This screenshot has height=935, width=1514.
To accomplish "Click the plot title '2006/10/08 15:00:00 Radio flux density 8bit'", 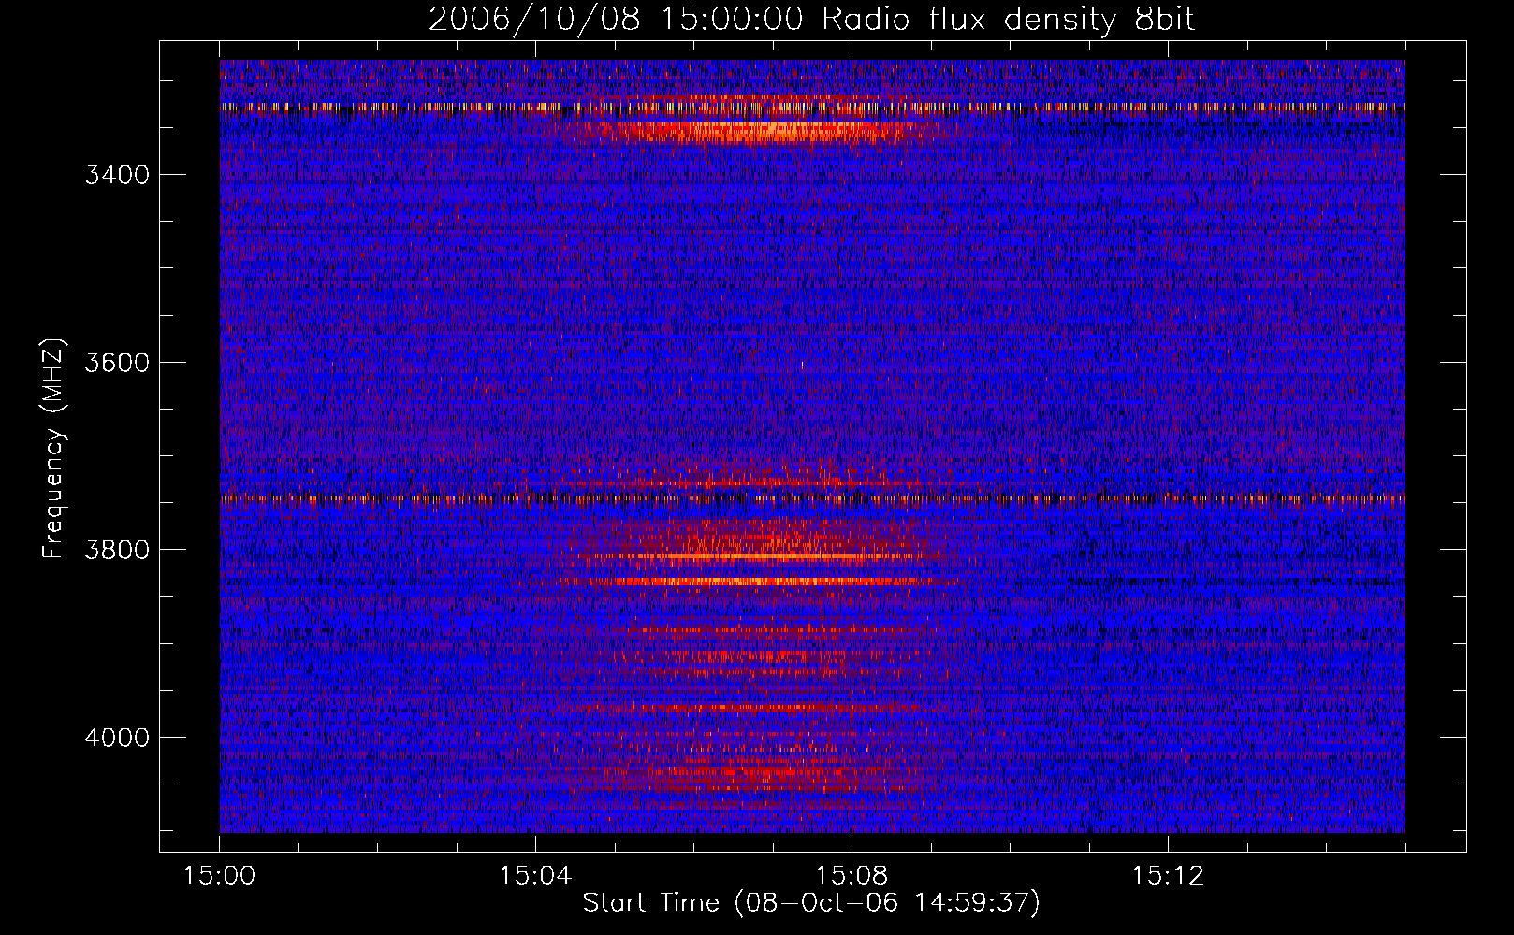I will pos(811,20).
